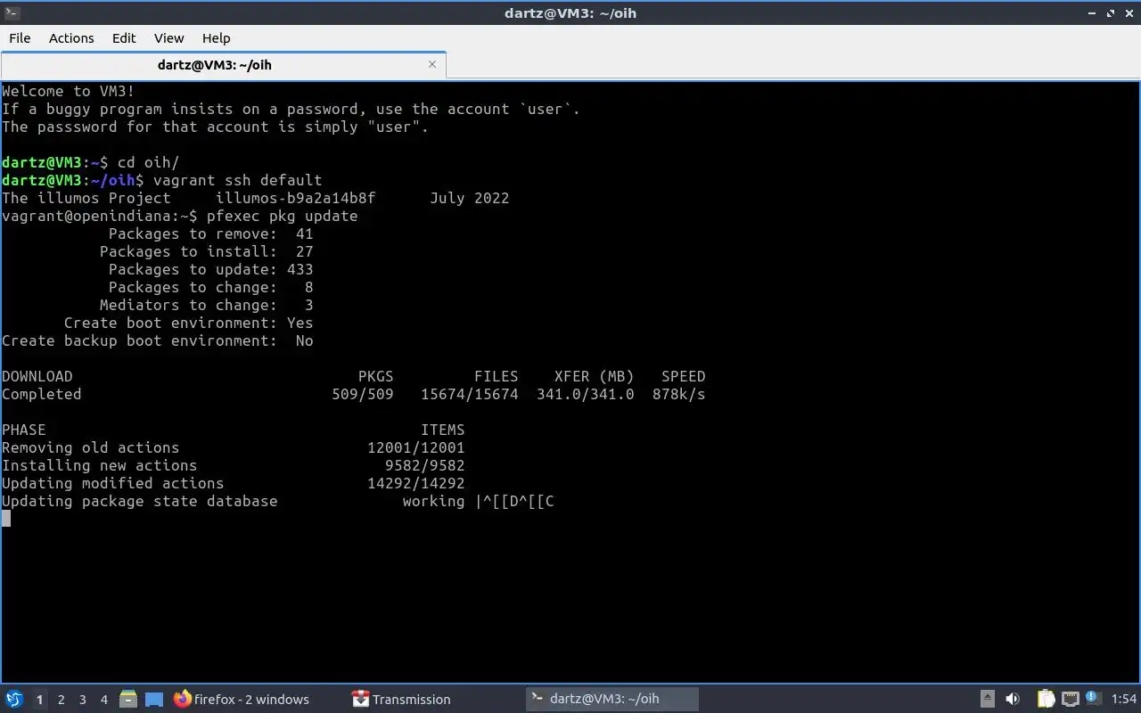Launch the file manager from the panel
The image size is (1141, 713).
[128, 699]
